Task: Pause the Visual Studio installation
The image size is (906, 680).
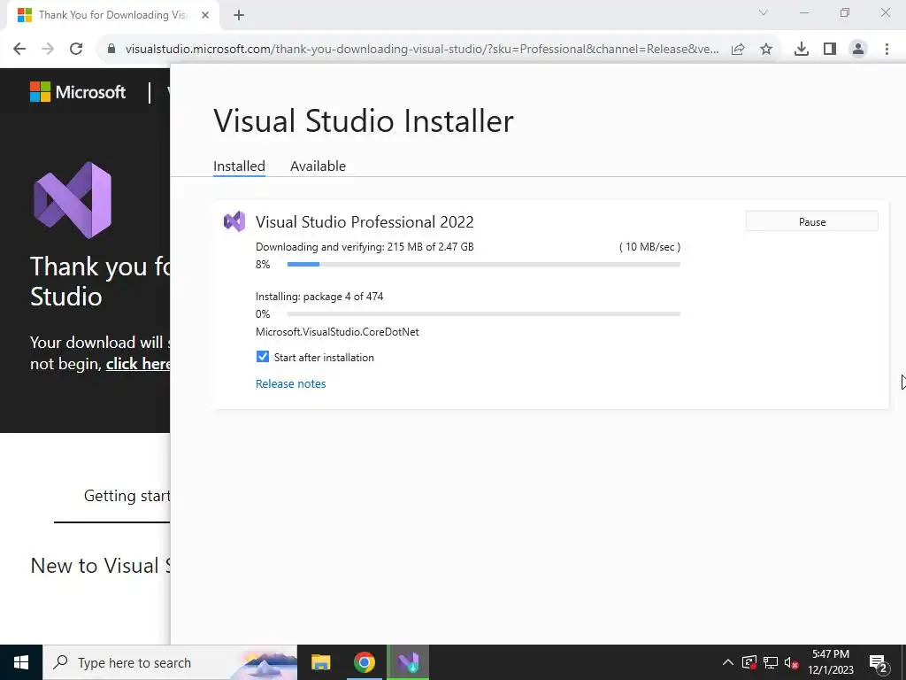Action: [x=812, y=221]
